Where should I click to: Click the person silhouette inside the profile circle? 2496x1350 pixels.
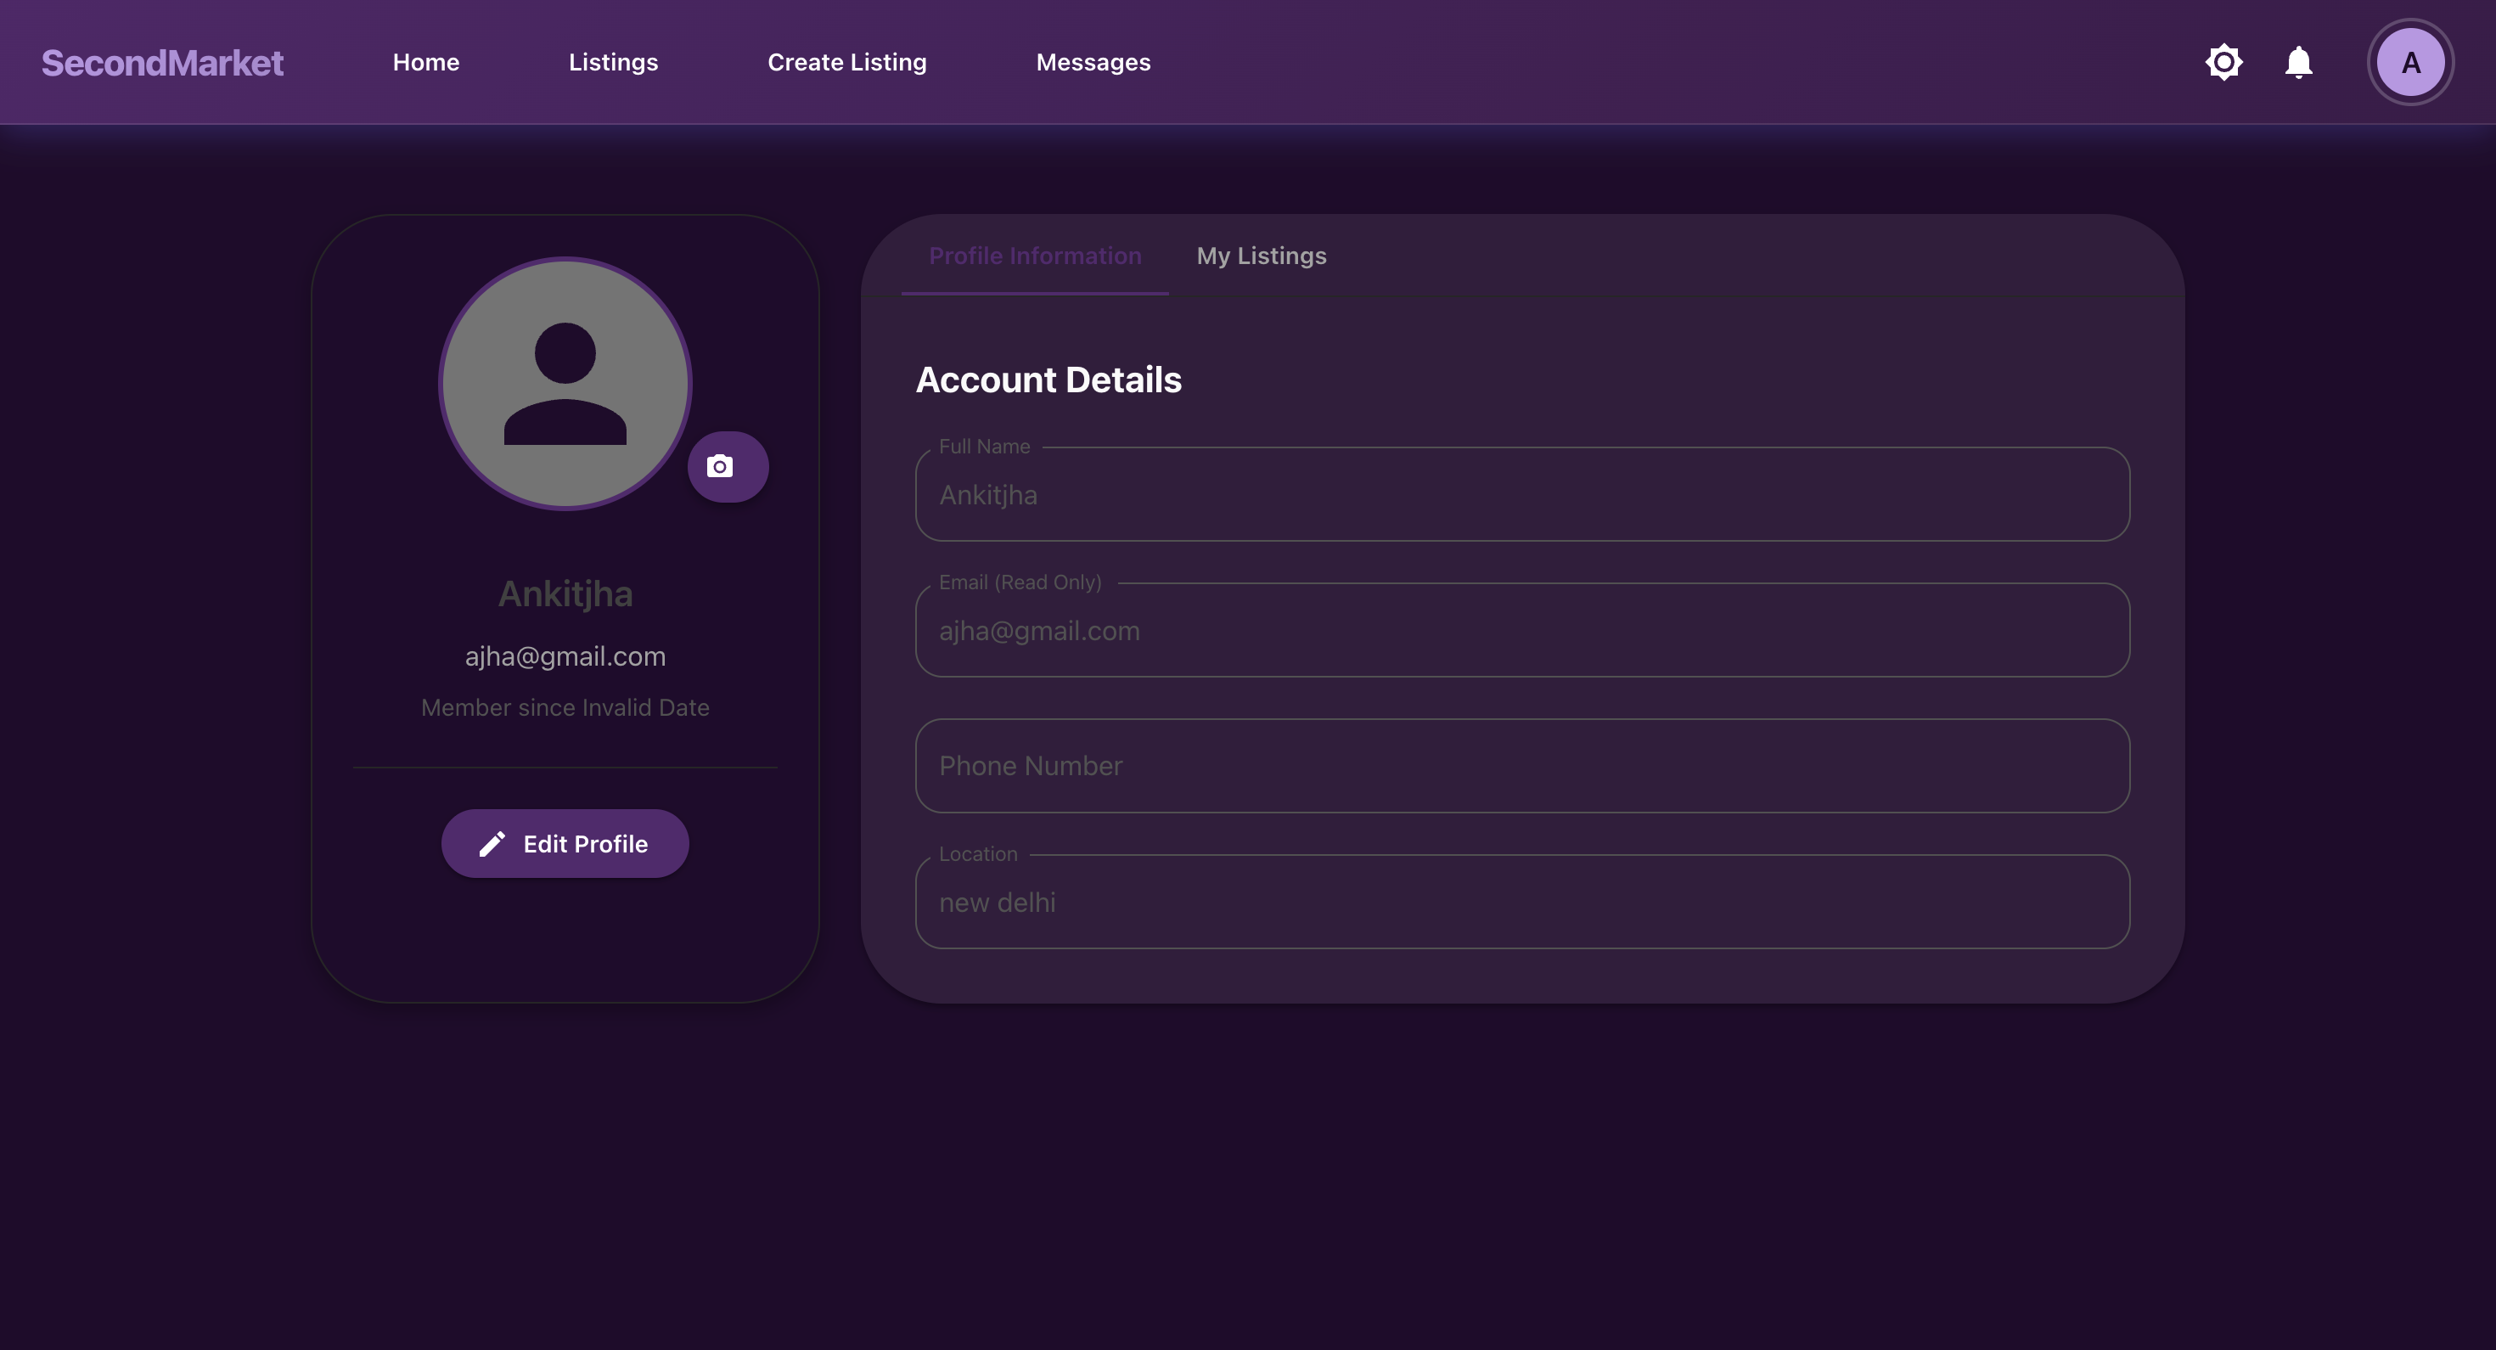[565, 385]
